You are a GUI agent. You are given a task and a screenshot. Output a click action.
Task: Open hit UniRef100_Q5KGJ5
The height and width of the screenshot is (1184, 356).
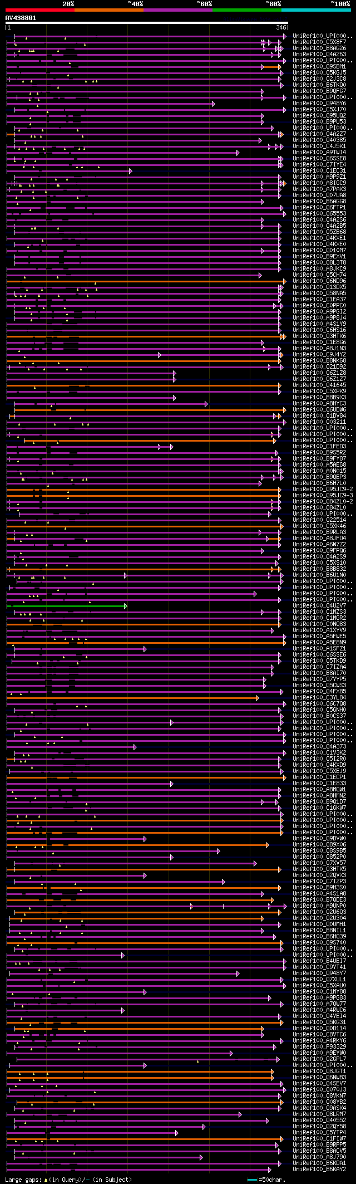(x=319, y=72)
